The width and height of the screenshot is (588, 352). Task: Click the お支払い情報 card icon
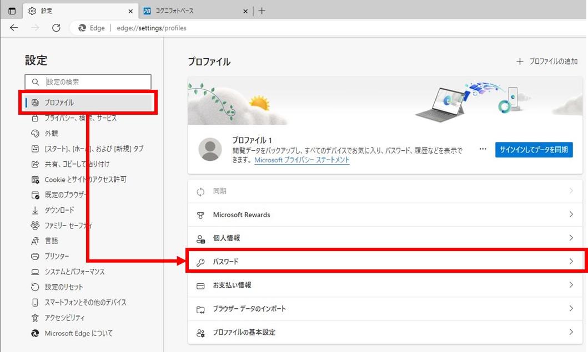[x=201, y=285]
